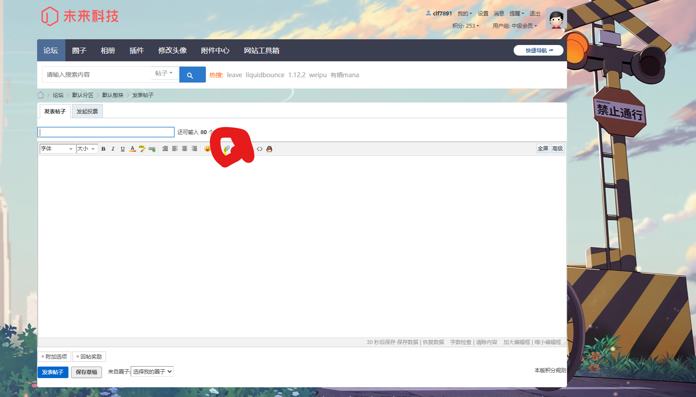Toggle italic text formatting
The width and height of the screenshot is (696, 397).
(x=113, y=149)
